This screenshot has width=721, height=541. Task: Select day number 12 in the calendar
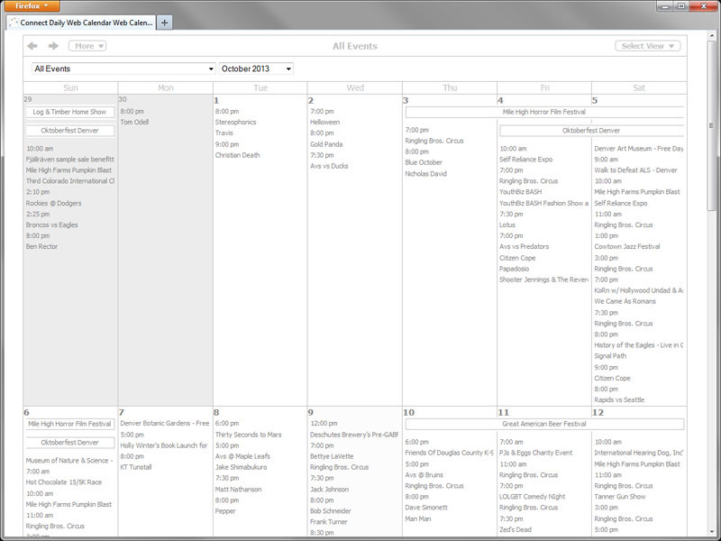[x=598, y=412]
